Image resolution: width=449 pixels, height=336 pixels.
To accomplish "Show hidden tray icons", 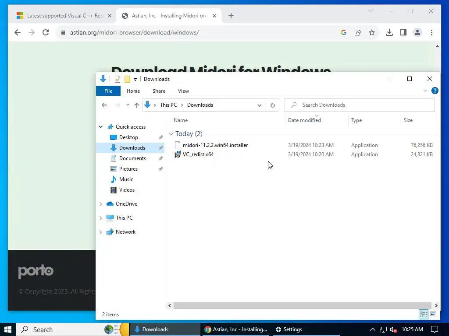I will (373, 329).
